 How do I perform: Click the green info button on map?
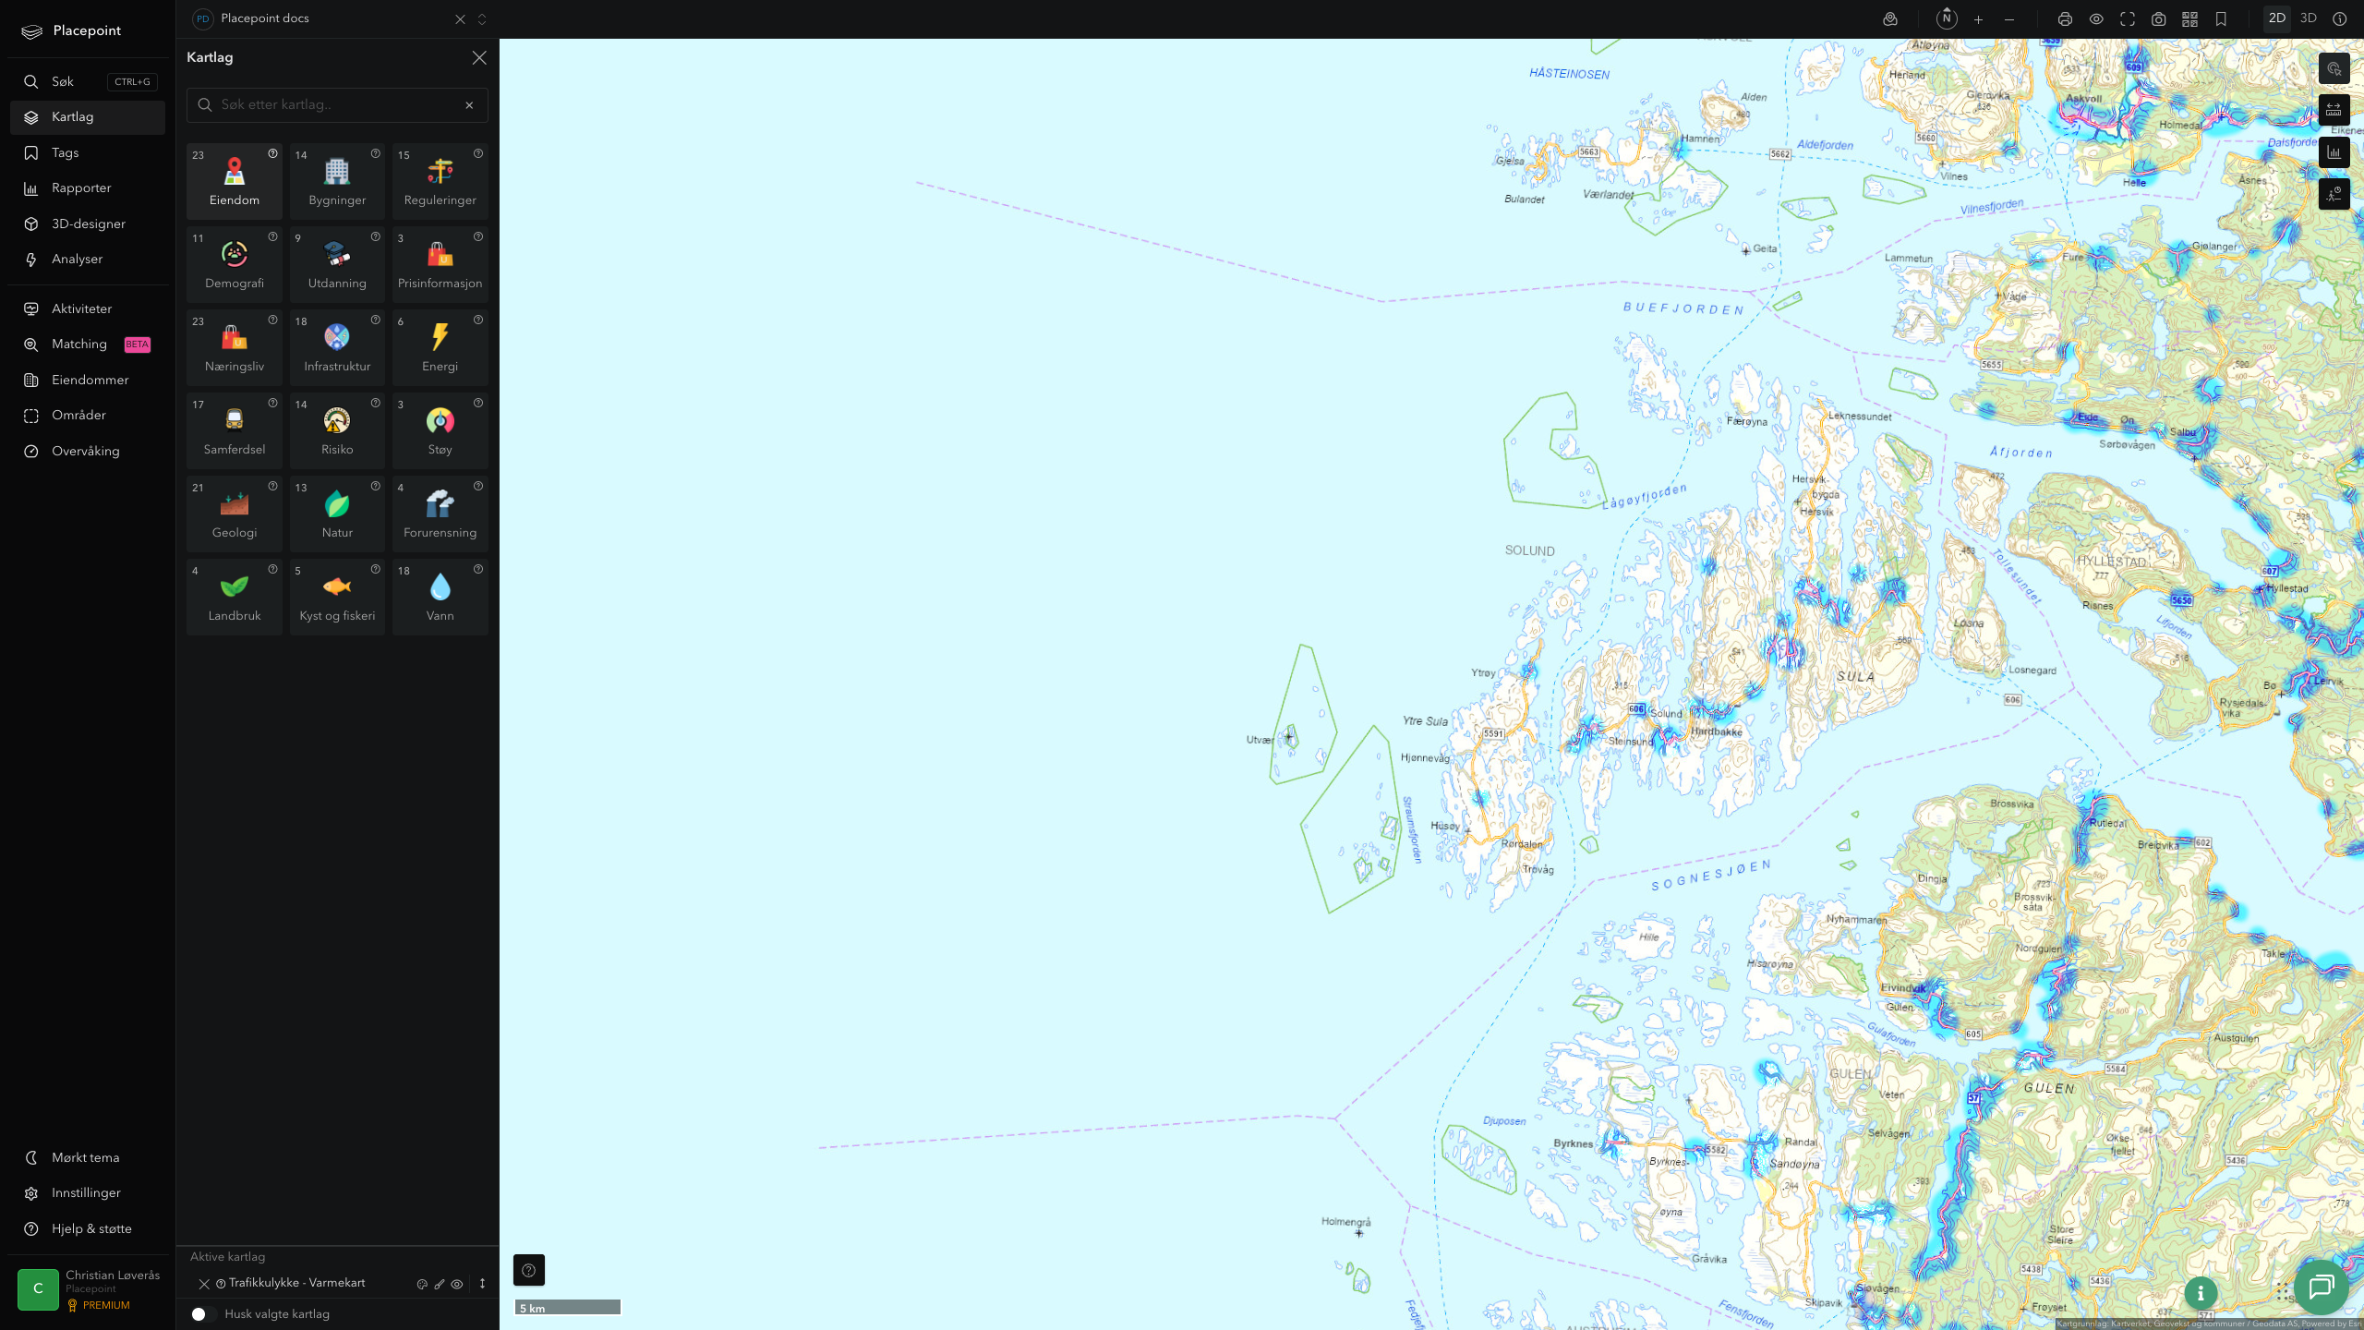click(x=2201, y=1293)
